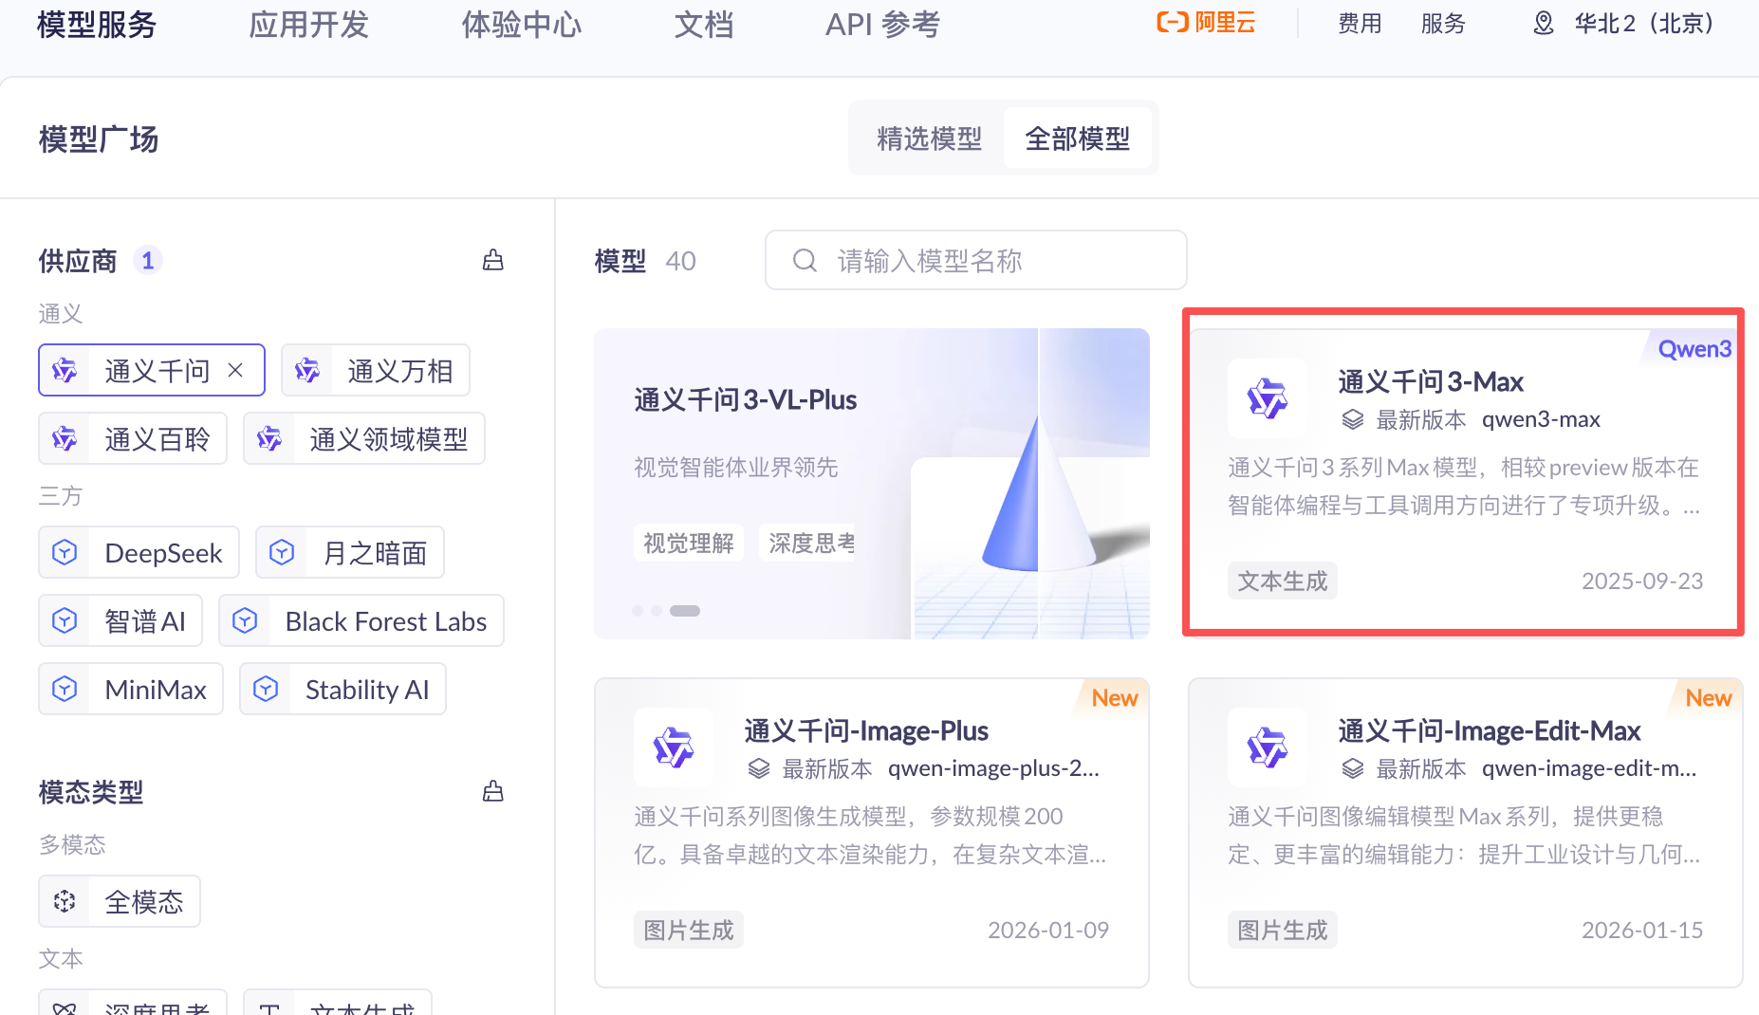
Task: Click the 月之暗面 chip hexagon icon
Action: (282, 552)
